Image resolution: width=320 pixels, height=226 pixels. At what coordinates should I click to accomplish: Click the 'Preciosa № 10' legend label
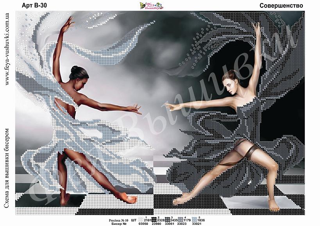click(118, 221)
